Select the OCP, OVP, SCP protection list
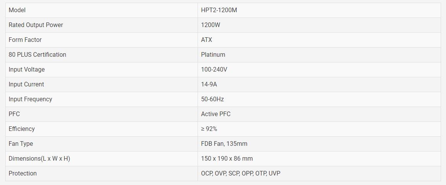446x185 pixels. pos(241,173)
